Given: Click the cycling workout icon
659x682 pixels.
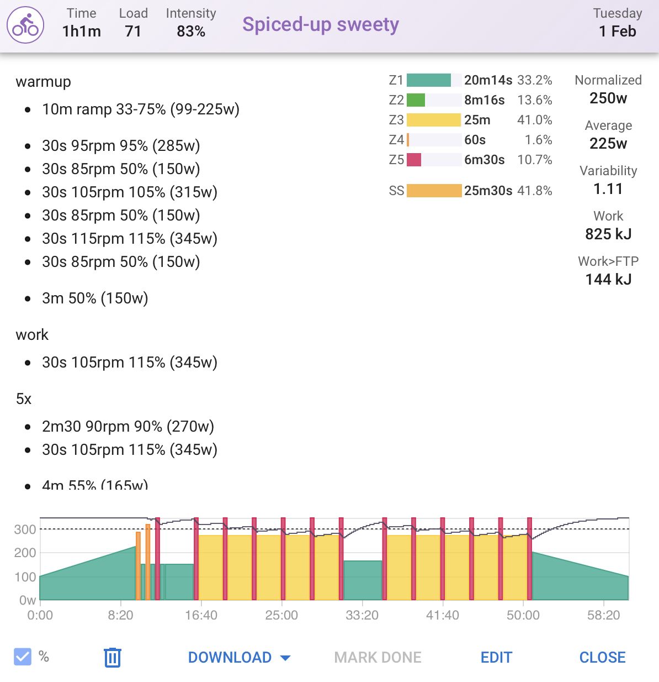Looking at the screenshot, I should pyautogui.click(x=25, y=25).
